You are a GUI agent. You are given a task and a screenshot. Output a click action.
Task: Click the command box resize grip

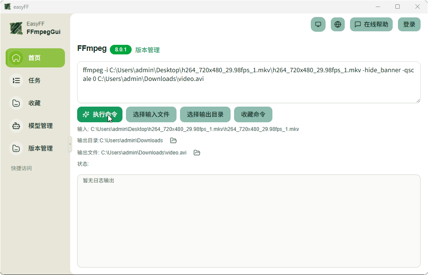(x=418, y=101)
